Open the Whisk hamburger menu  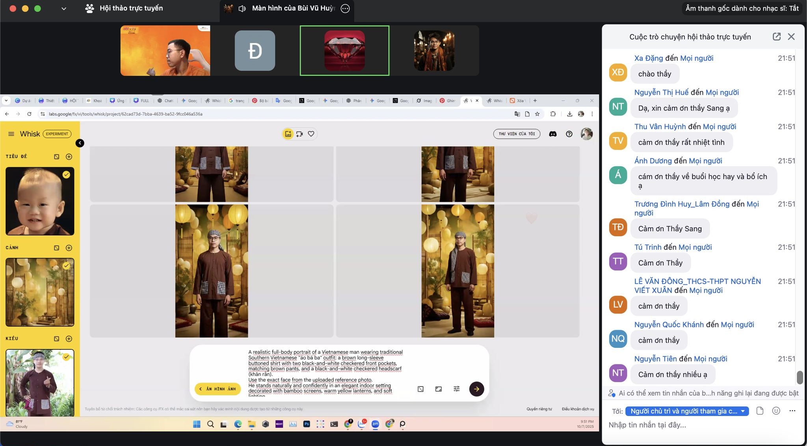pyautogui.click(x=11, y=134)
